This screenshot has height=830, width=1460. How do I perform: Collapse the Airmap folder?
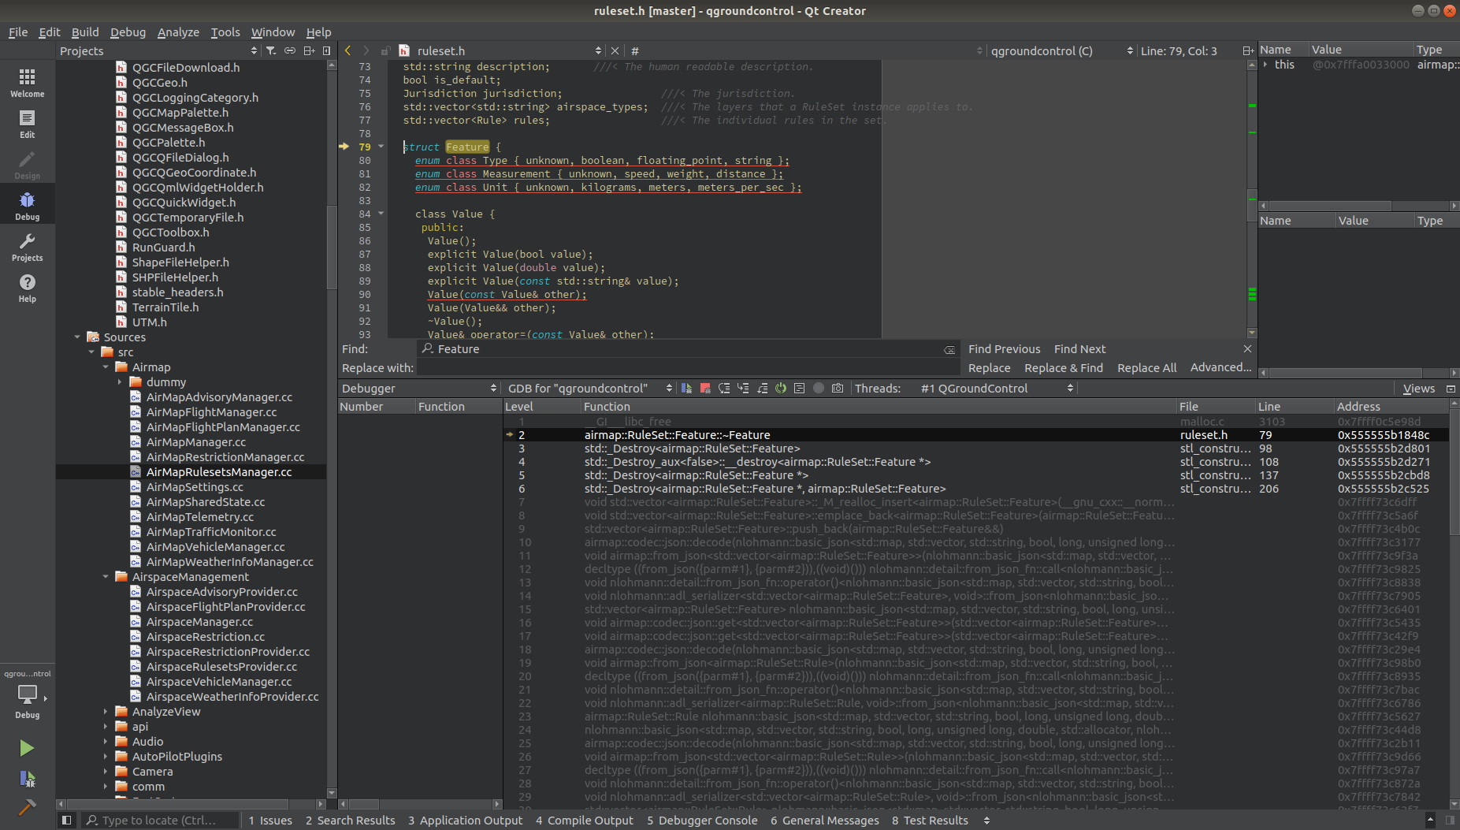[106, 367]
